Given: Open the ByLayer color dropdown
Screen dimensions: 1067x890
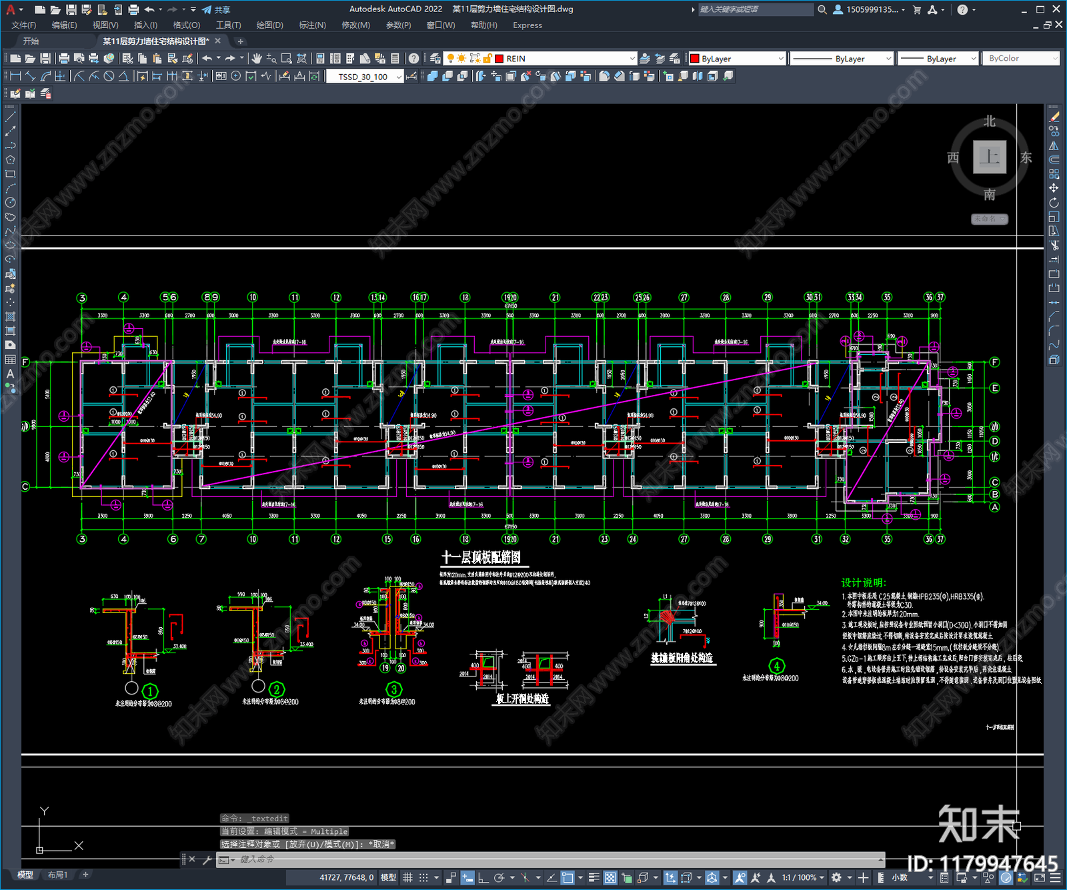Looking at the screenshot, I should click(x=781, y=59).
